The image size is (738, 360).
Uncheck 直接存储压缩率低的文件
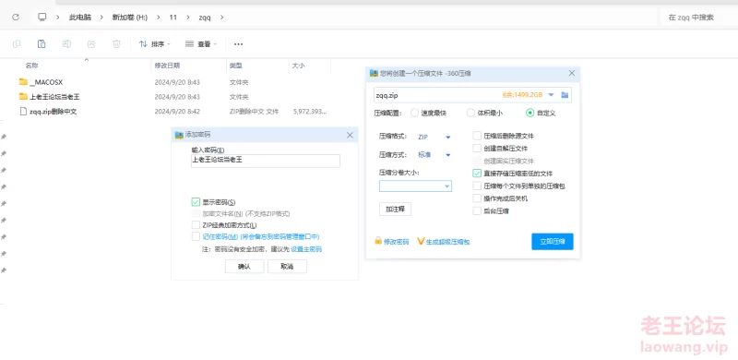tap(477, 173)
